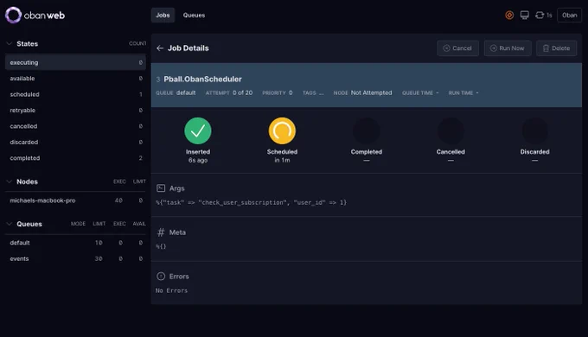Click the queue value 'default' in job header

click(x=186, y=92)
